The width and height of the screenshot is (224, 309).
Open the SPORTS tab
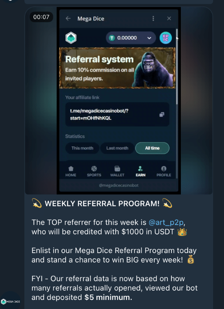point(94,171)
